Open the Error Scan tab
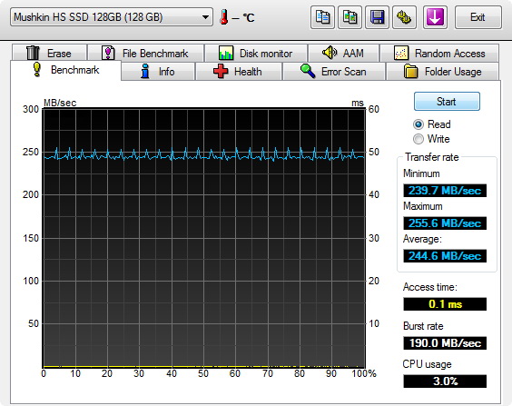 (334, 72)
